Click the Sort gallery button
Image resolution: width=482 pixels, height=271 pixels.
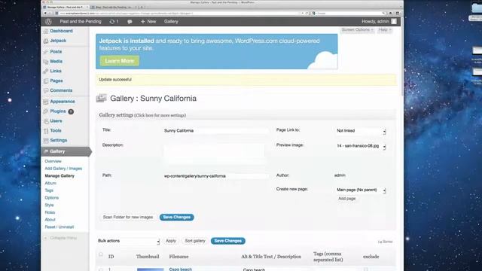click(195, 241)
